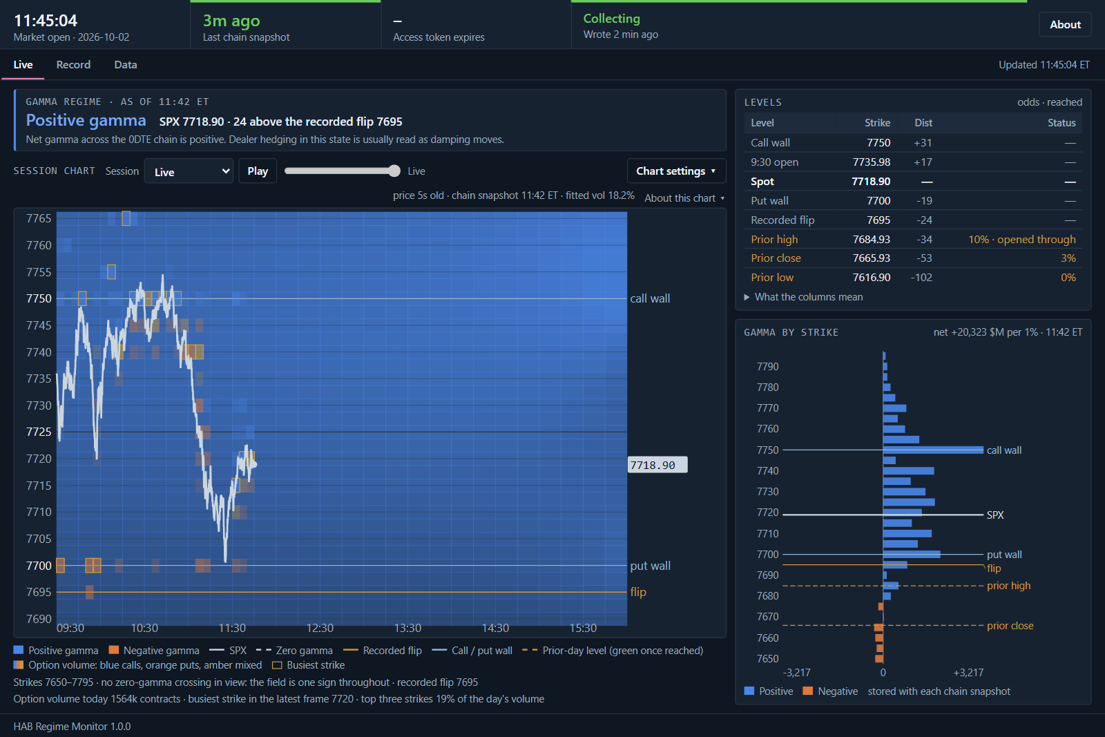Click the Strike column header
The image size is (1105, 737).
(x=877, y=123)
